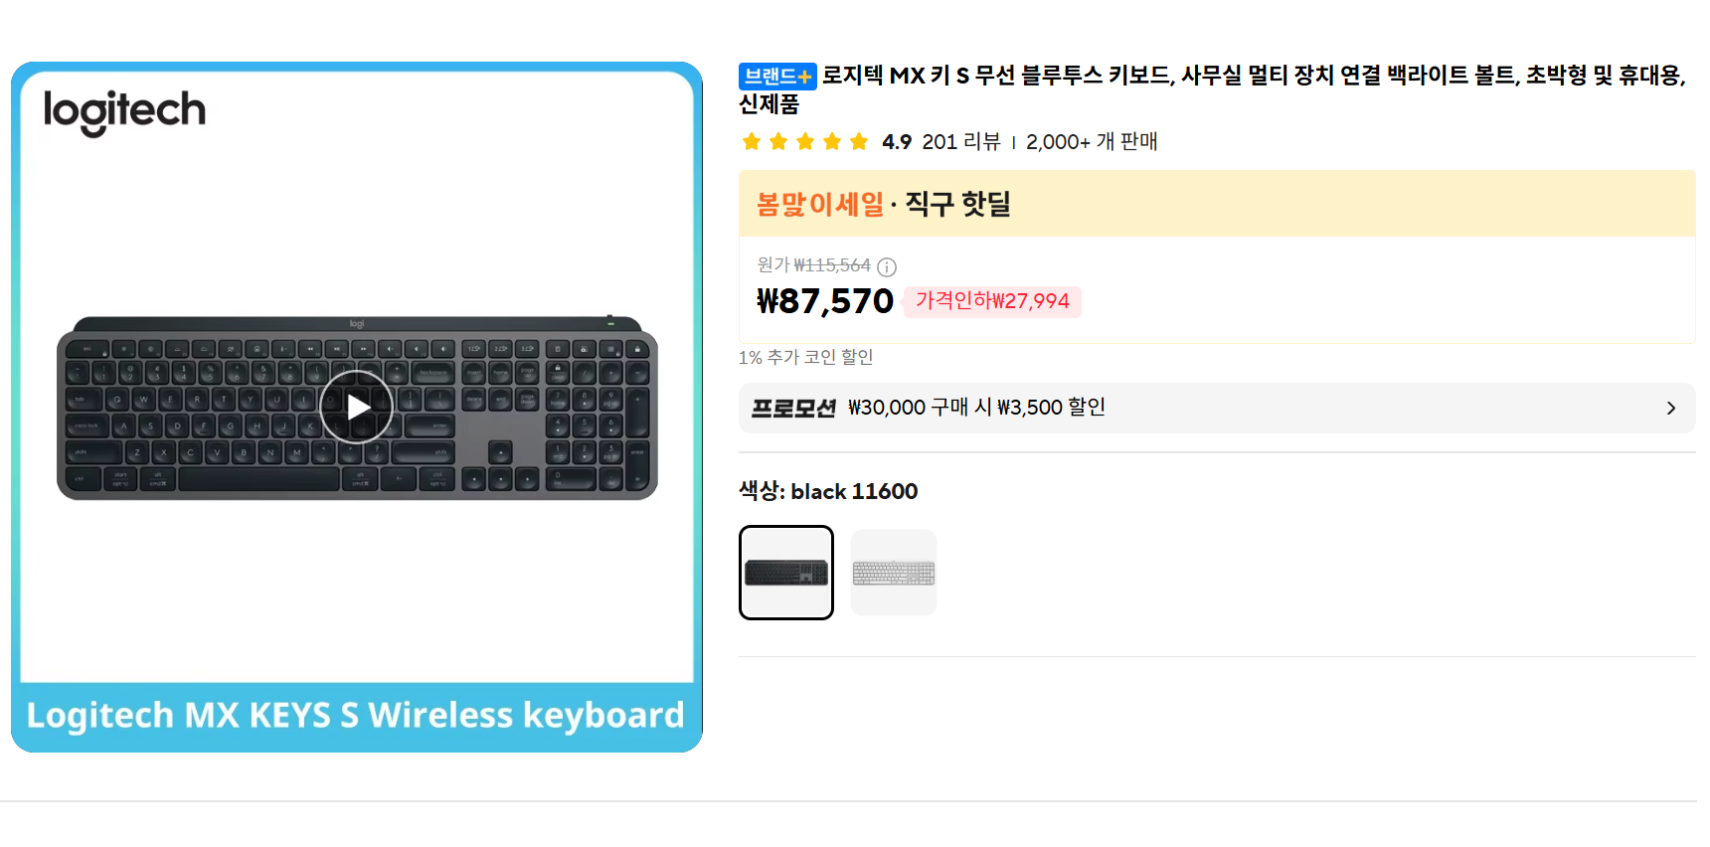Open the info icon beside original price
Screen dimensions: 1710x847
click(x=887, y=266)
